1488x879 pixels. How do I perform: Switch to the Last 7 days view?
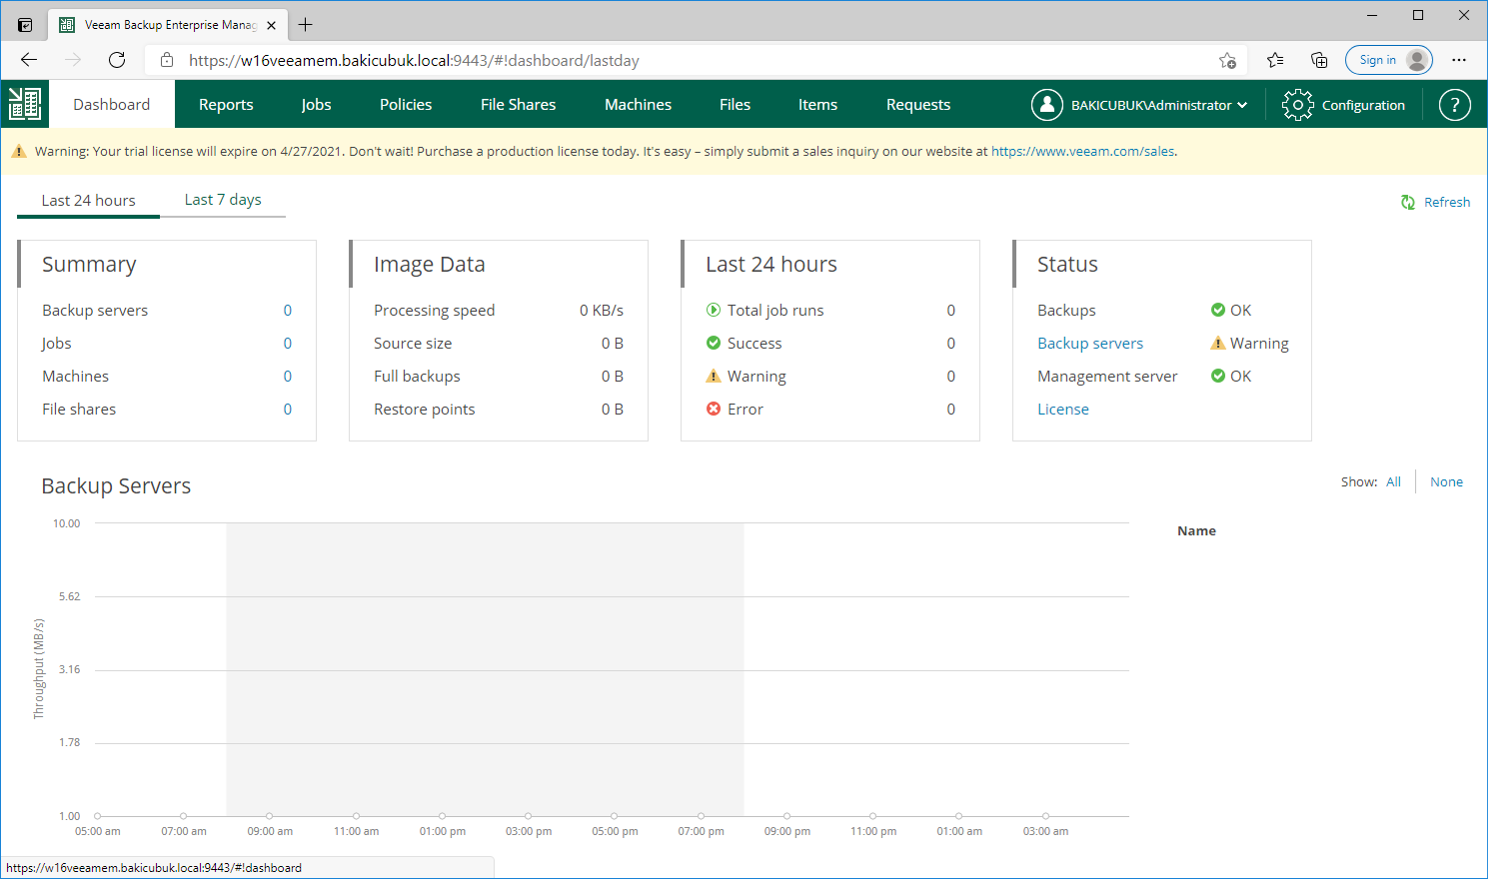(223, 200)
